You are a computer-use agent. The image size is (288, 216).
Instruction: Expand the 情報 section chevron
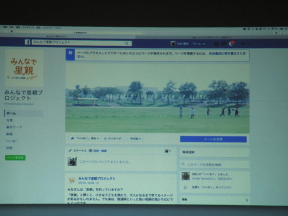(247, 200)
